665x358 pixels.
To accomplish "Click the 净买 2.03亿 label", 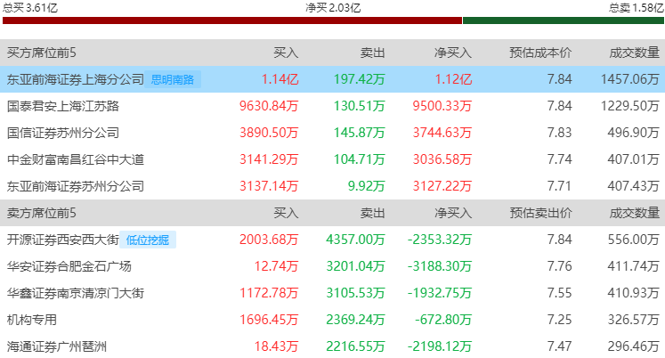I will click(333, 8).
